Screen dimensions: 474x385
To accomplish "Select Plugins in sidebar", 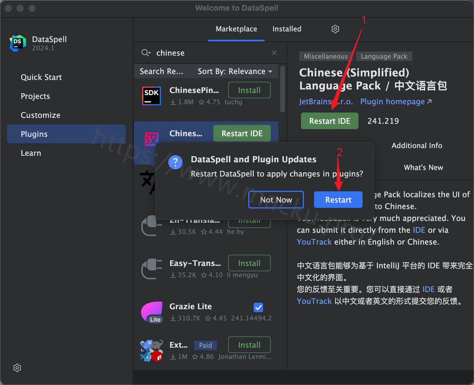I will click(x=66, y=134).
